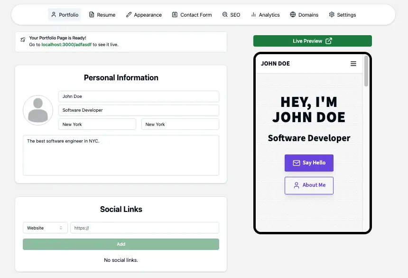Switch to the Resume tab
The width and height of the screenshot is (408, 278).
pos(102,15)
